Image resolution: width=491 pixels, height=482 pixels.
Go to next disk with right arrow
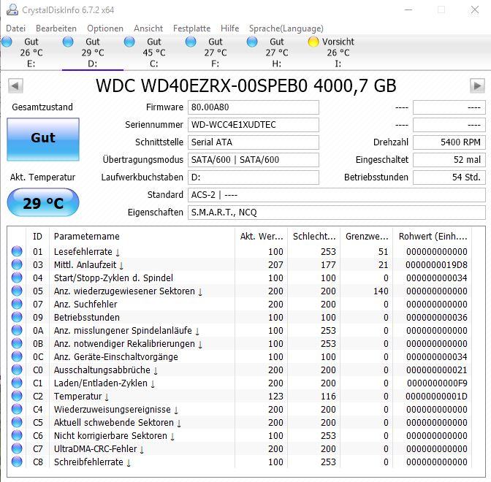477,85
